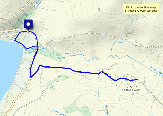Select the Castle Ewen black dot marker
This screenshot has height=116, width=163.
130,87
